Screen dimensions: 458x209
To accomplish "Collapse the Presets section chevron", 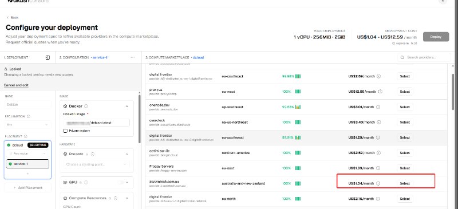I will point(127,154).
